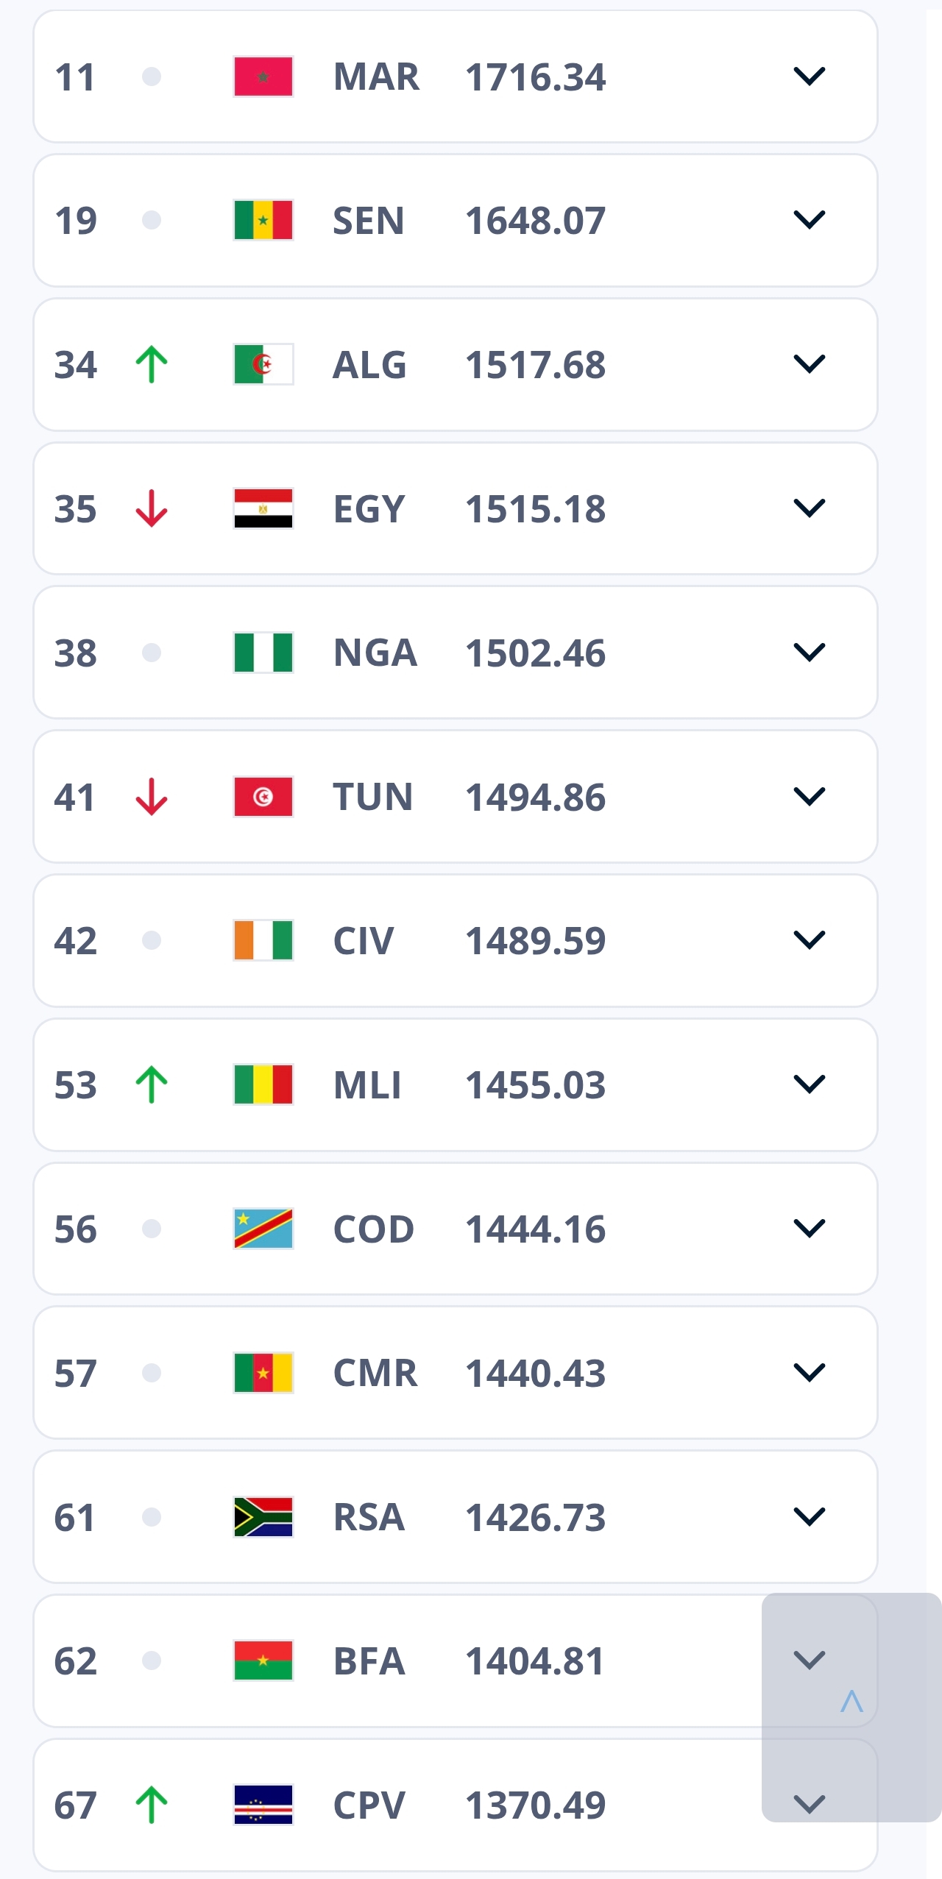Image resolution: width=942 pixels, height=1879 pixels.
Task: Click the green rise arrow beside ALG
Action: [152, 363]
